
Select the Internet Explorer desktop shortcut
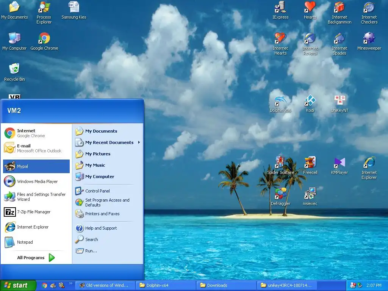pyautogui.click(x=369, y=168)
